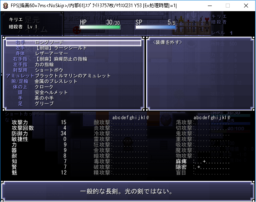Click the 盲目 resistance row label
The image size is (256, 202).
point(181,173)
